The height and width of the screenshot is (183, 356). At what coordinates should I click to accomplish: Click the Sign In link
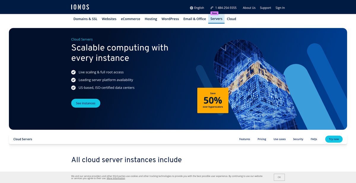(280, 8)
